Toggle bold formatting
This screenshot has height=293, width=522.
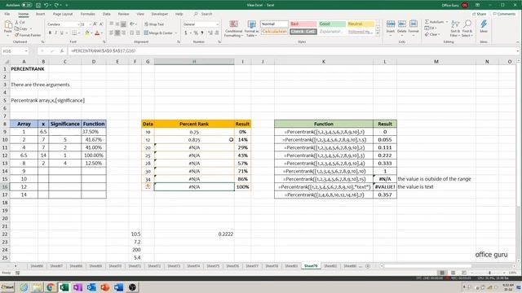click(50, 33)
